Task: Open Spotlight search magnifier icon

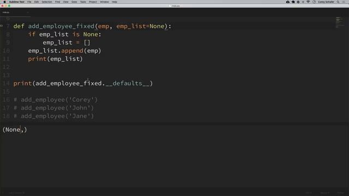Action: (338, 2)
